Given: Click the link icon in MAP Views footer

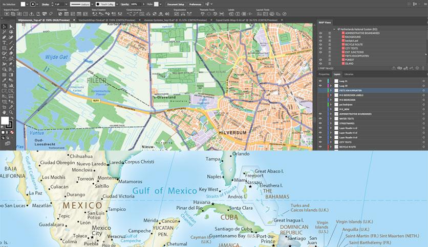Looking at the screenshot, I should [400, 68].
